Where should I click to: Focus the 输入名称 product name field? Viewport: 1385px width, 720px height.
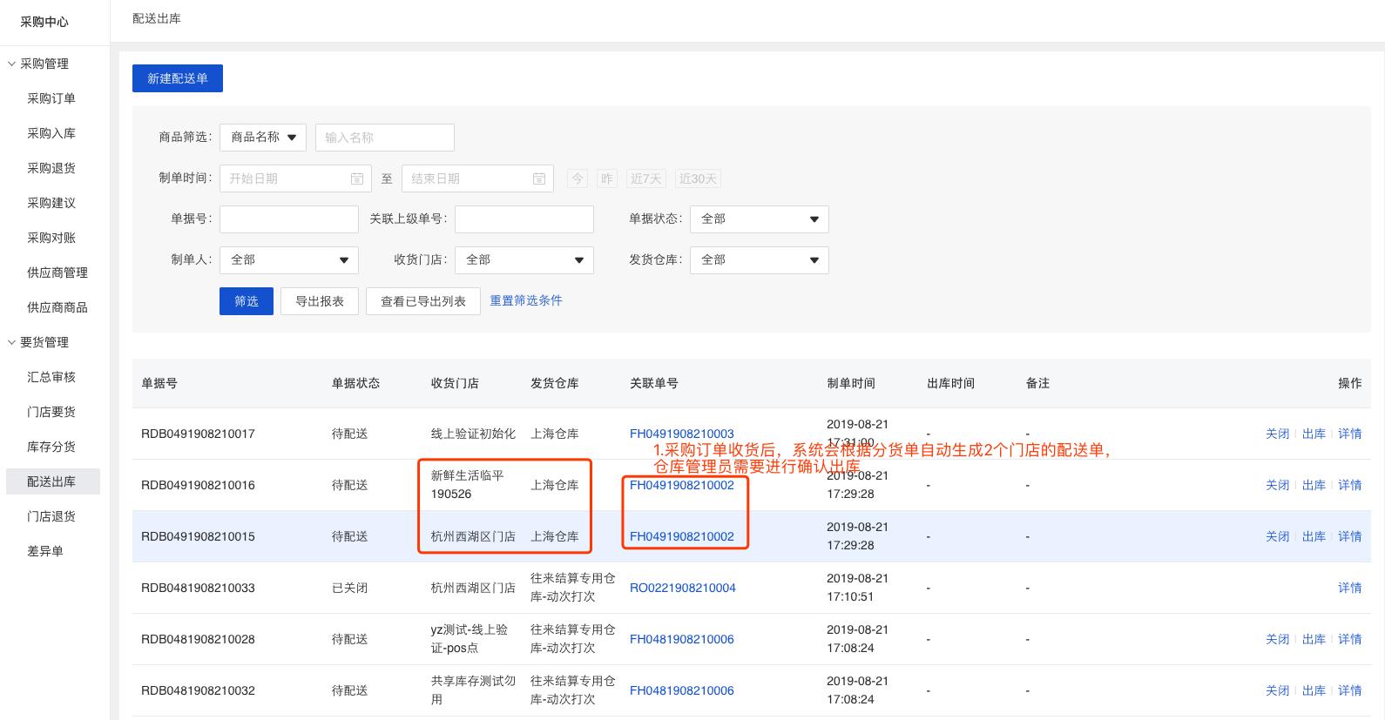pos(385,138)
